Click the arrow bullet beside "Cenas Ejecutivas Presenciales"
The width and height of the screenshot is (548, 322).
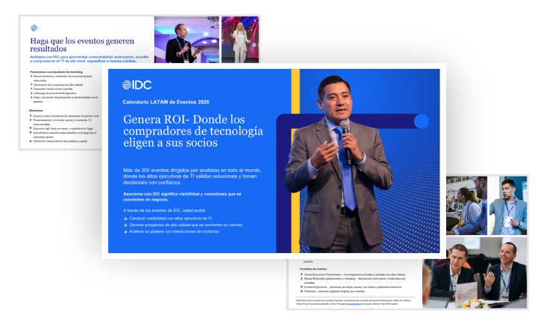[302, 274]
